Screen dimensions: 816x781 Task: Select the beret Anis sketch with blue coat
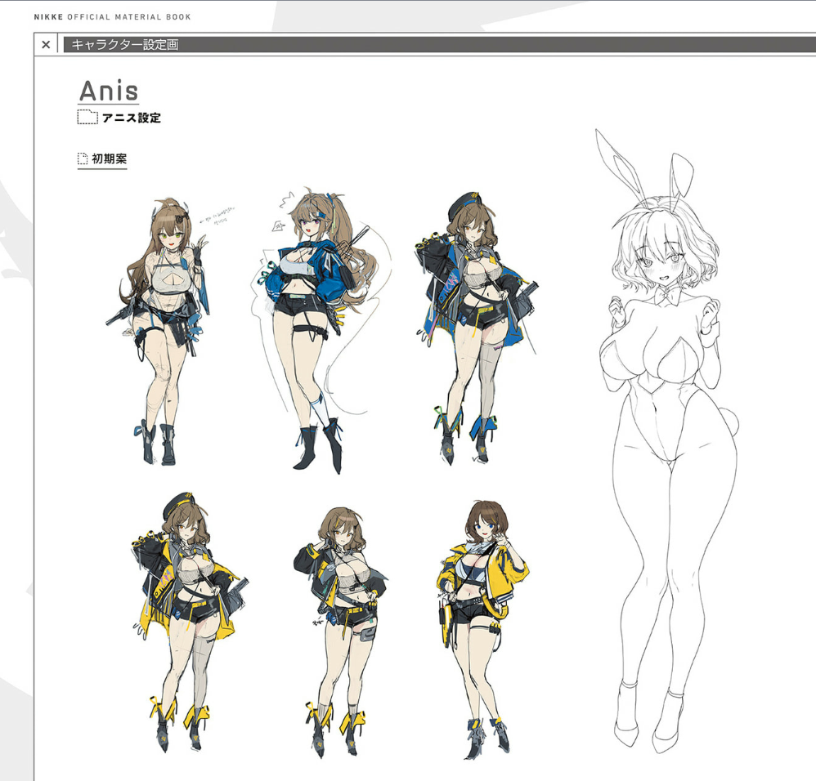point(477,328)
